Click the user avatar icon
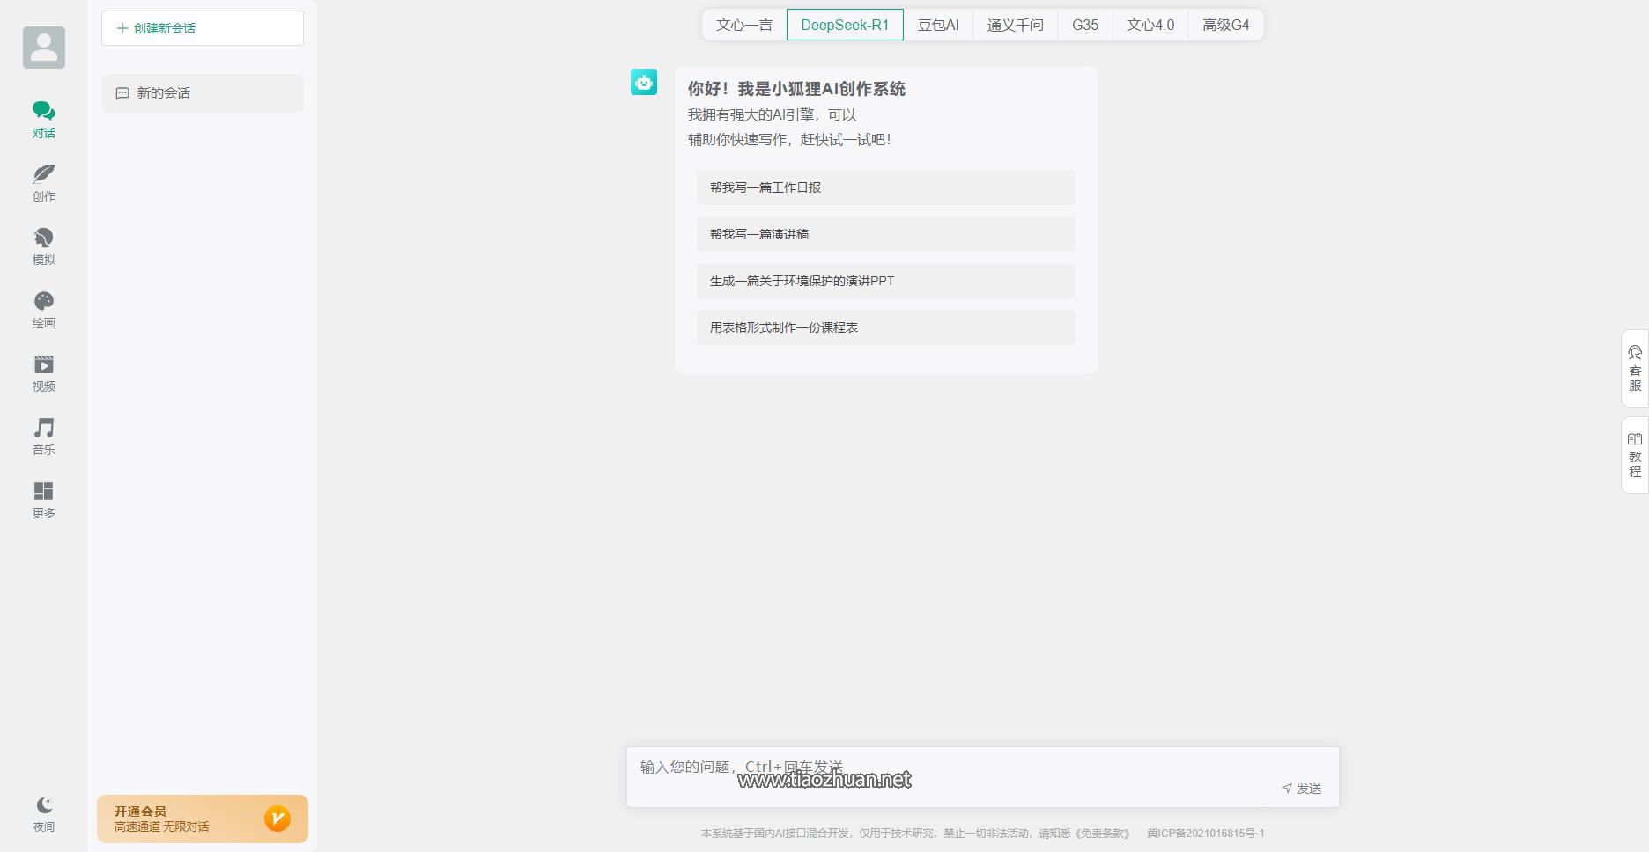The image size is (1649, 852). pos(44,47)
